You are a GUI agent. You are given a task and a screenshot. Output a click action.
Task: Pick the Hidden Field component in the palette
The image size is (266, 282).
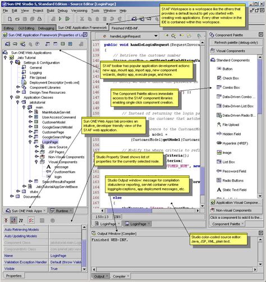228,134
